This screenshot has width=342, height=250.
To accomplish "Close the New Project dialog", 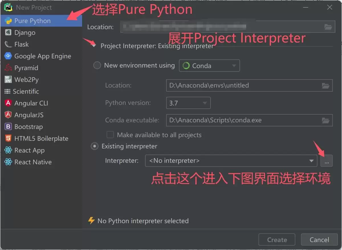I will [330, 7].
